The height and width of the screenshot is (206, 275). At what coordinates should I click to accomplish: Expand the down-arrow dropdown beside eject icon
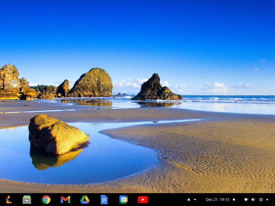195,200
